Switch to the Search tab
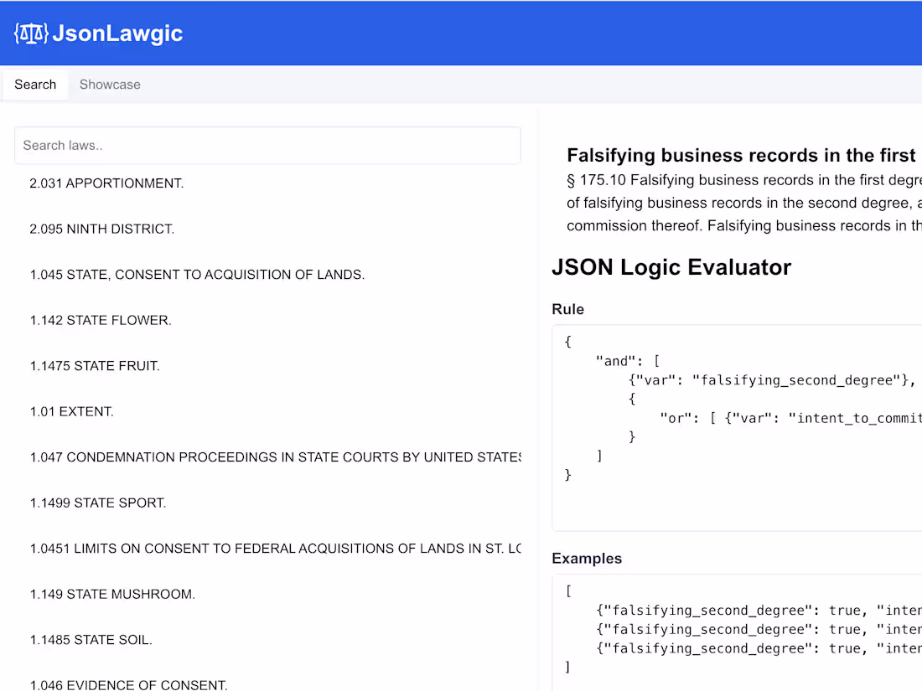 pos(34,85)
